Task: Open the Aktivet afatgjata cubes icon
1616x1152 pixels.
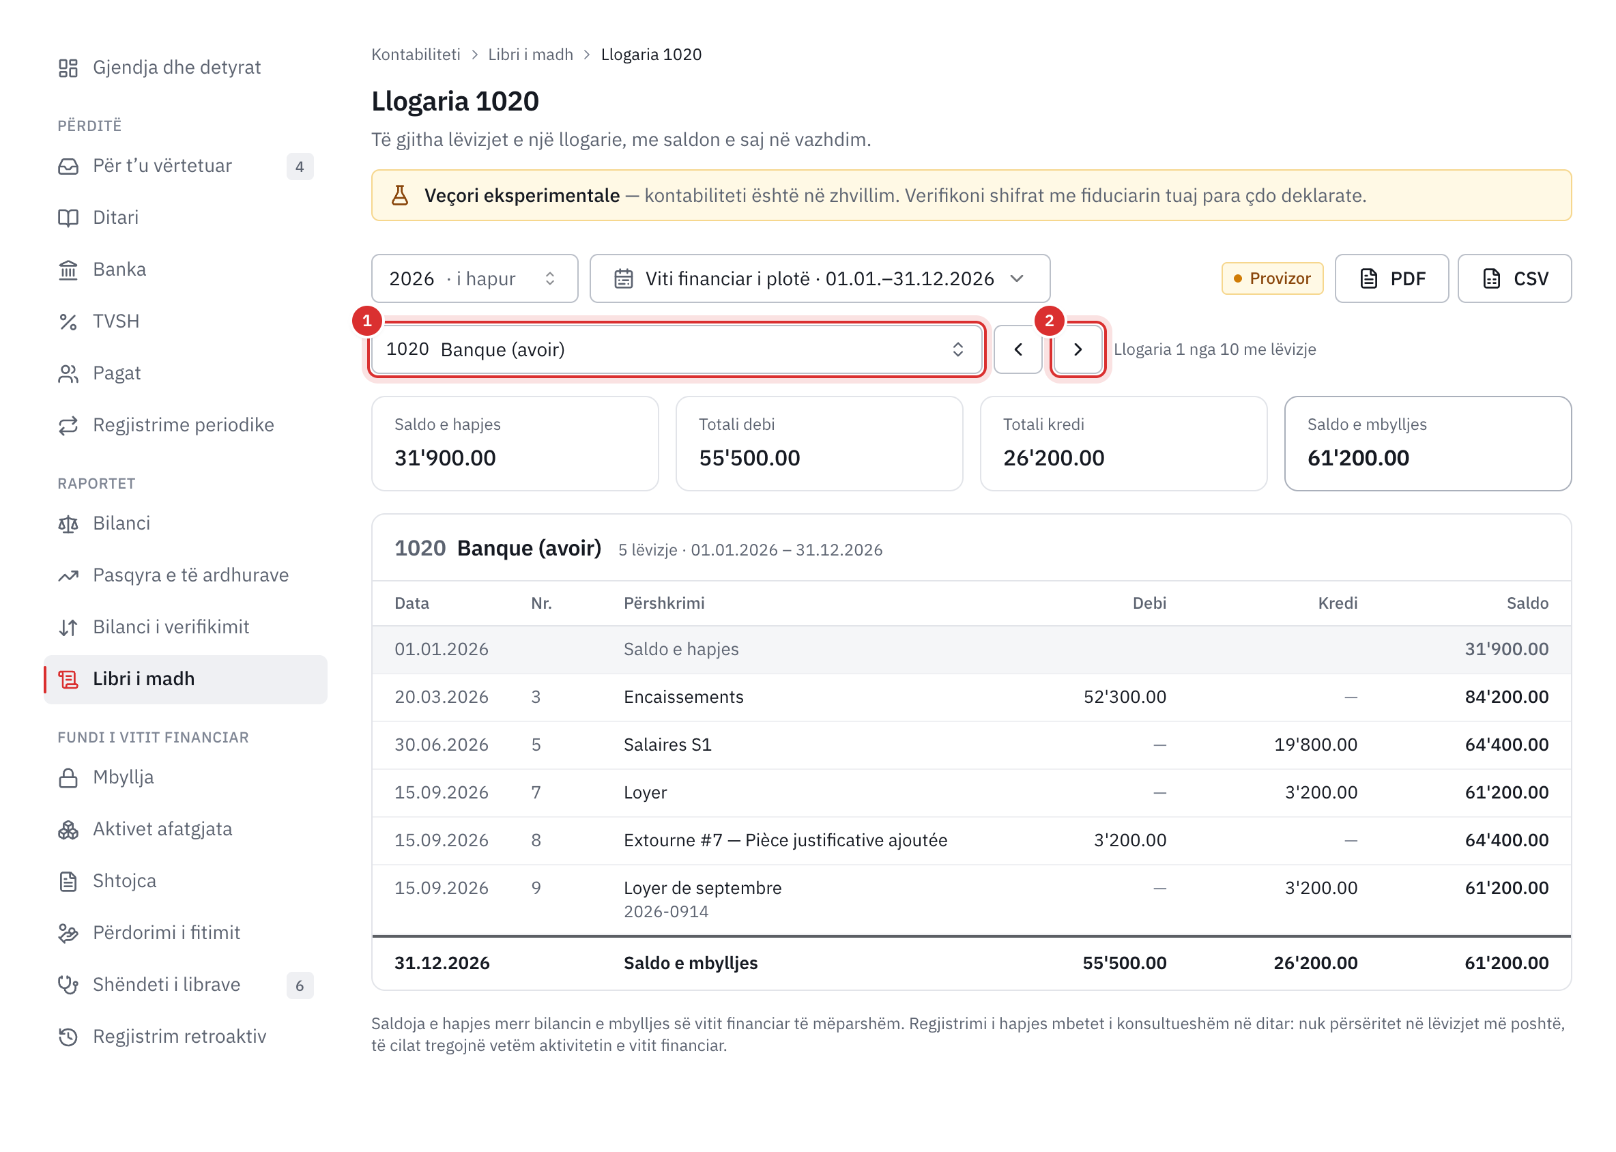Action: tap(68, 829)
